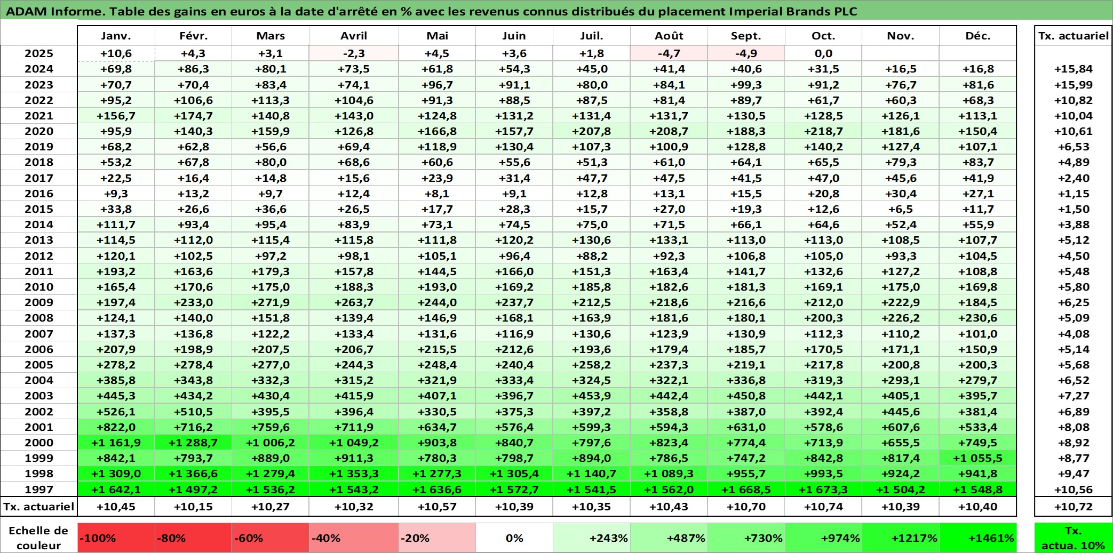Select the overall rate +10,72
Screen dimensions: 1113x553
click(1074, 507)
